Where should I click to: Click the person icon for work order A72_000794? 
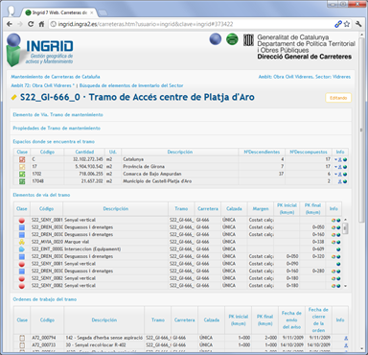click(346, 338)
